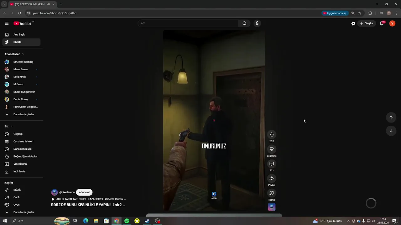Screen dimensions: 401x225
Task: Click the Oluştur create button
Action: point(367,23)
